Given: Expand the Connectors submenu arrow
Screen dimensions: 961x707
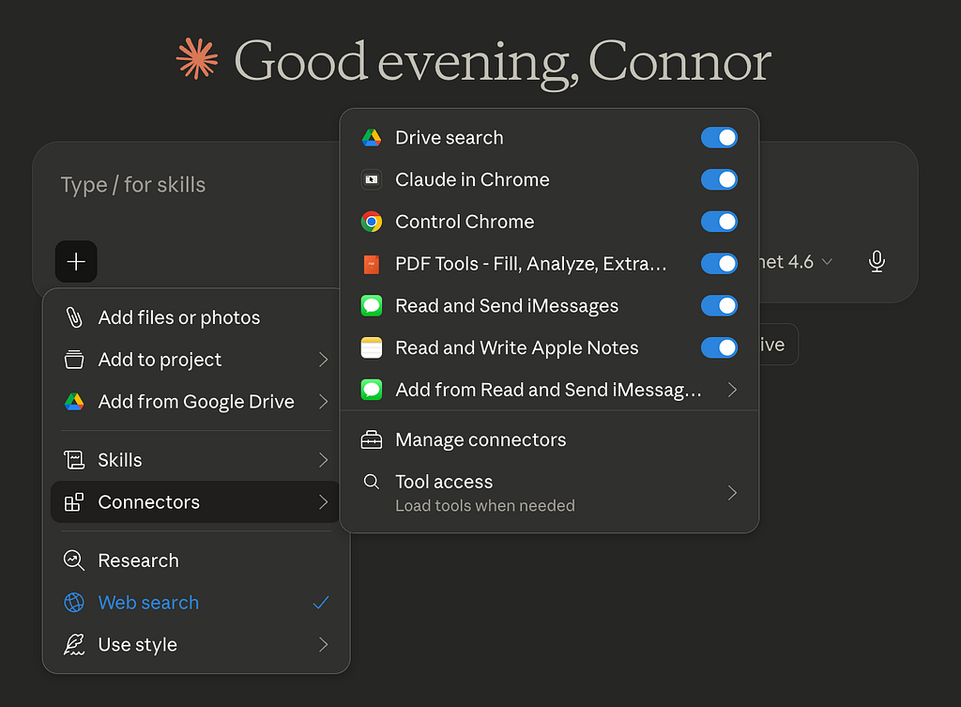Looking at the screenshot, I should click(324, 502).
